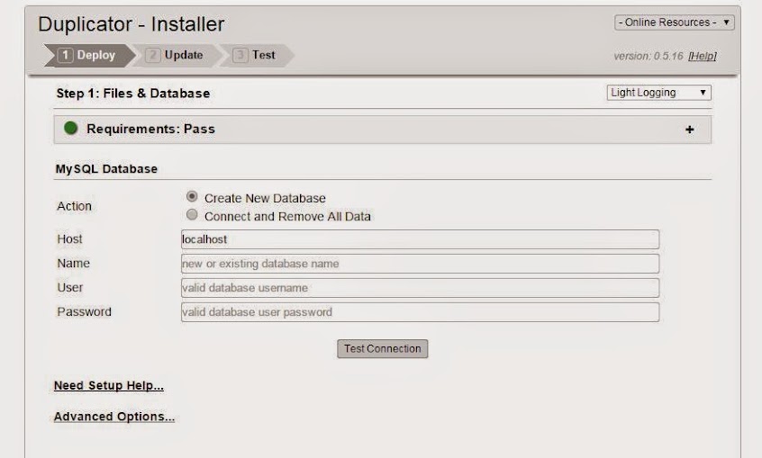Focus the Host input field
The width and height of the screenshot is (762, 458).
click(x=421, y=239)
